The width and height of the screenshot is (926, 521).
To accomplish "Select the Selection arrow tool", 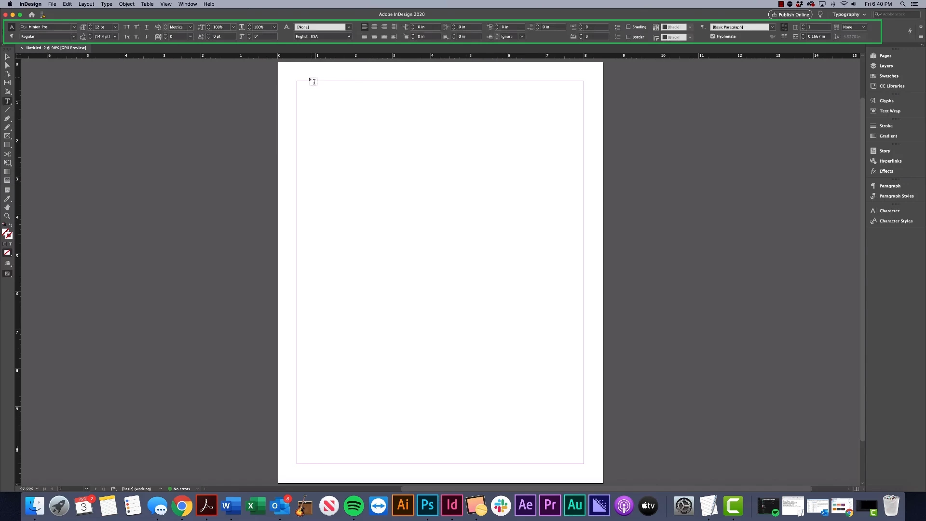I will [7, 56].
